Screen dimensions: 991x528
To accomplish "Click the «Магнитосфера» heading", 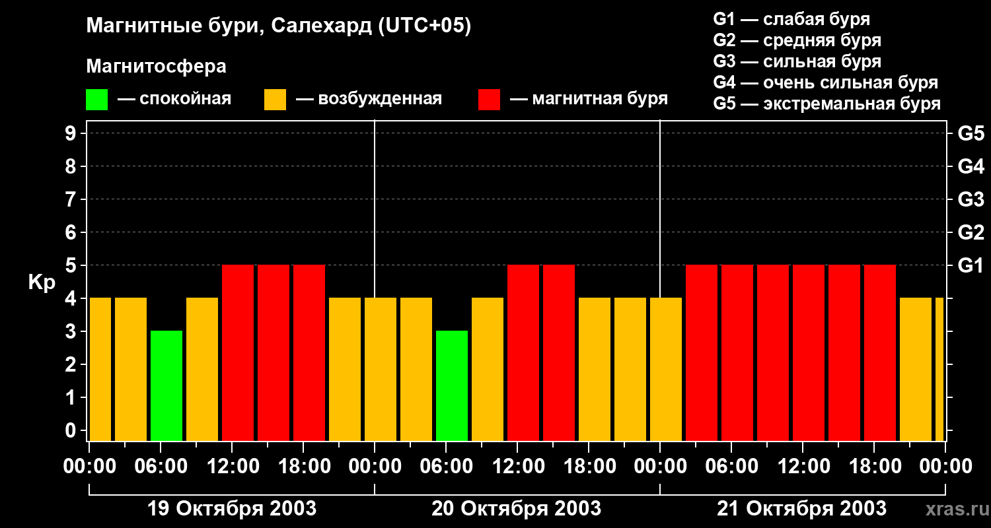I will [x=156, y=67].
